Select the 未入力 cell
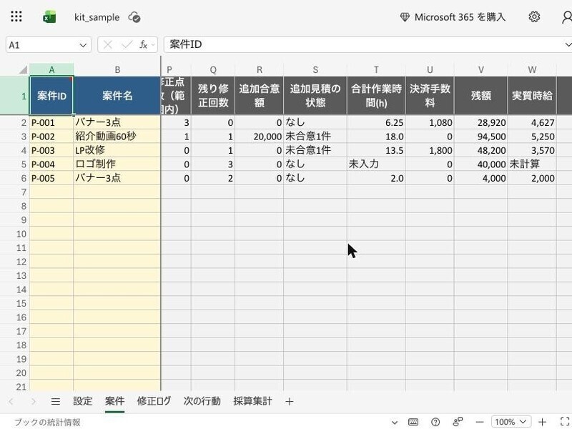 pyautogui.click(x=376, y=164)
